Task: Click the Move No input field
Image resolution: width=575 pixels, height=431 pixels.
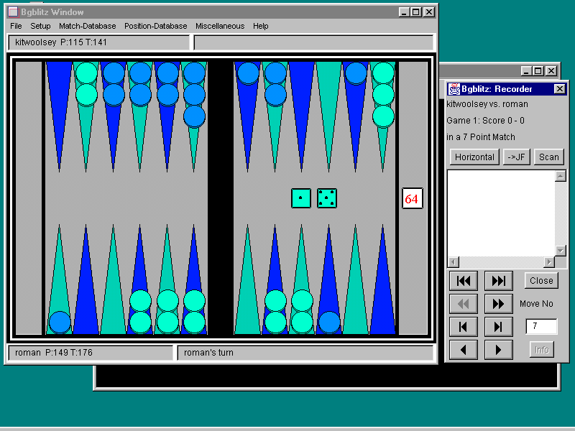Action: [542, 326]
